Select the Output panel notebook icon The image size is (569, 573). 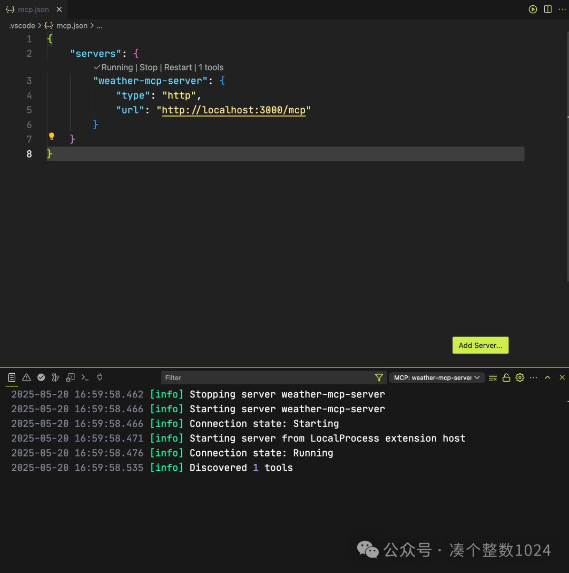12,377
